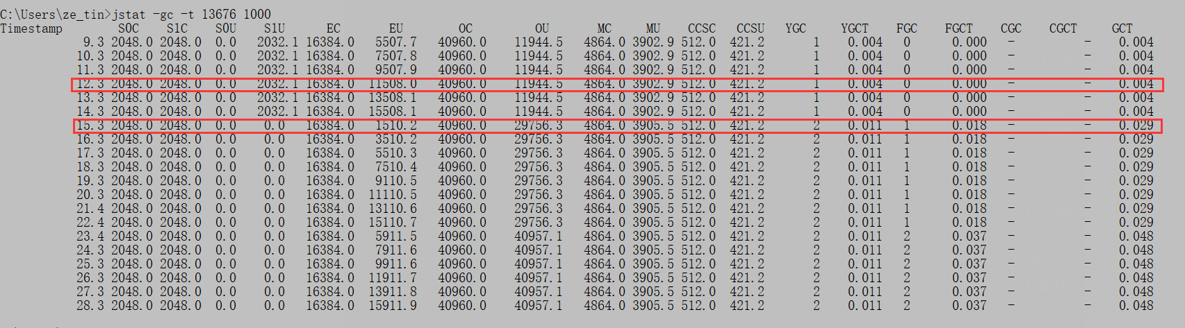Select the EU value 7911.6
Viewport: 1185px width, 328px height.
(396, 250)
